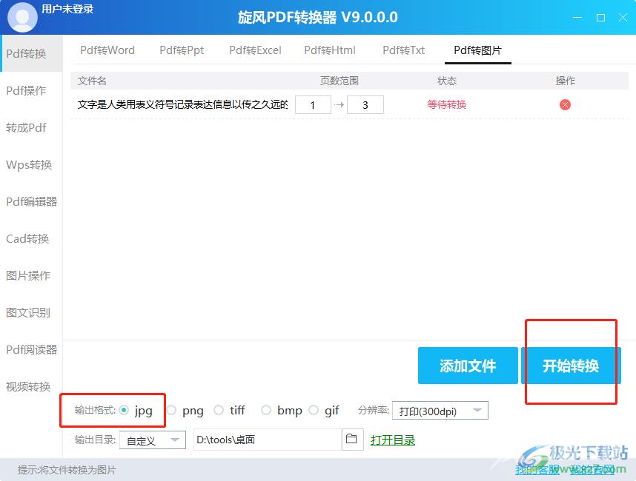Switch to Pdf转Txt tab

403,50
